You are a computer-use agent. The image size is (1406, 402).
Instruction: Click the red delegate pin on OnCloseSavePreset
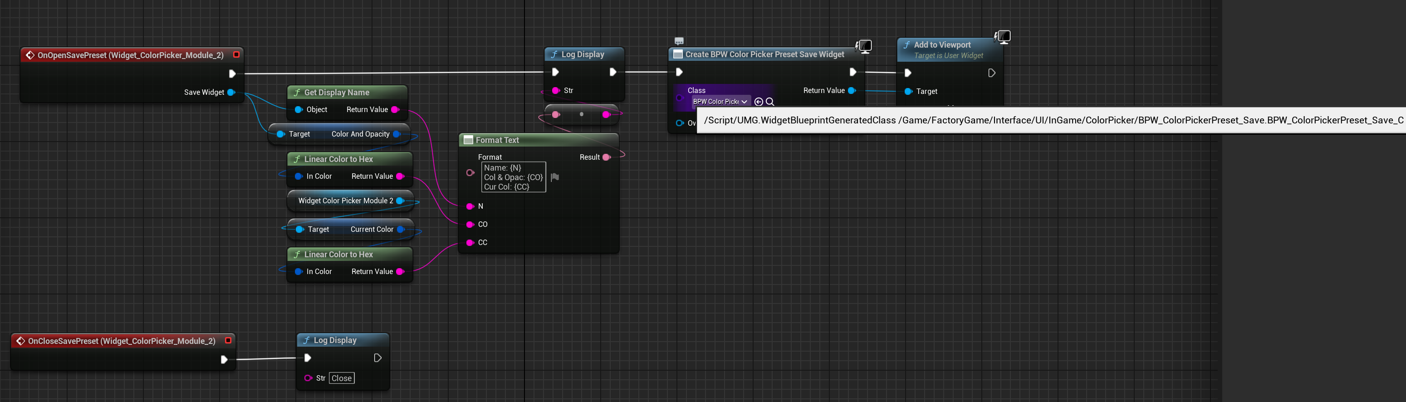pos(228,341)
